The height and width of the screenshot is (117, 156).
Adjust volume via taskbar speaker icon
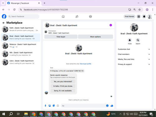point(131,114)
